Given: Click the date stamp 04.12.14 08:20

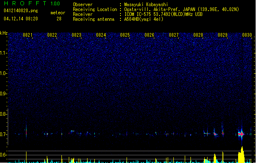Looking at the screenshot, I should (x=21, y=19).
